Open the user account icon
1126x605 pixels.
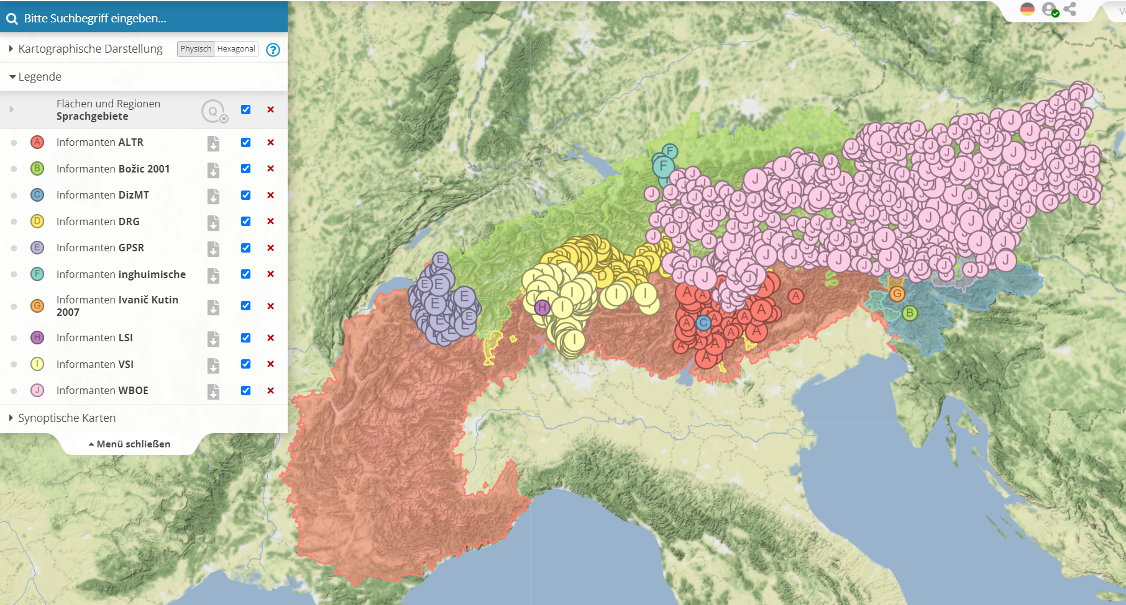pos(1050,9)
